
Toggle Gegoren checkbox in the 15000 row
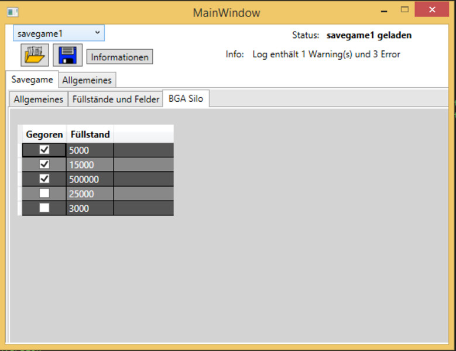click(x=44, y=164)
